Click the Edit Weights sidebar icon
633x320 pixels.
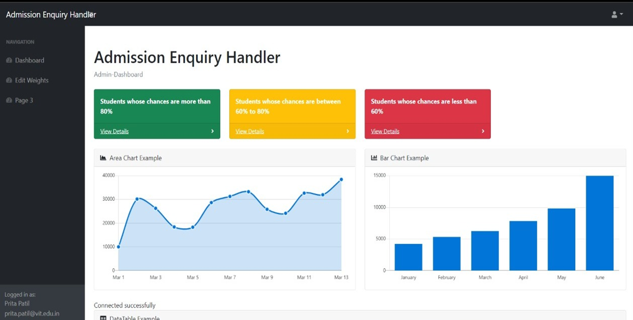9,80
